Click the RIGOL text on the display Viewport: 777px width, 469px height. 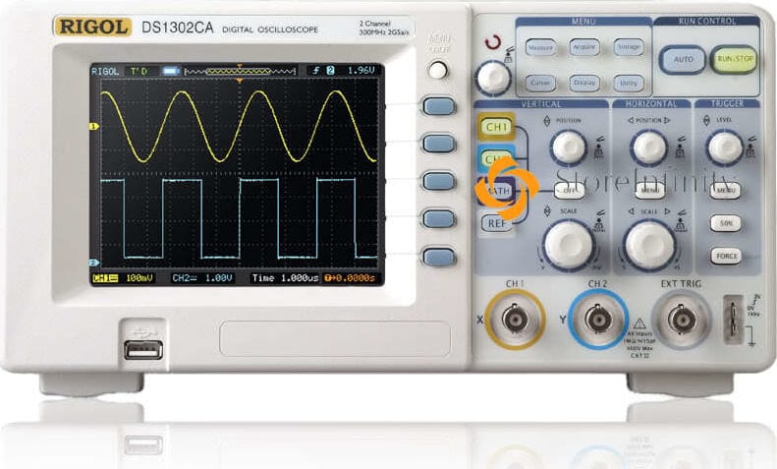click(x=105, y=72)
